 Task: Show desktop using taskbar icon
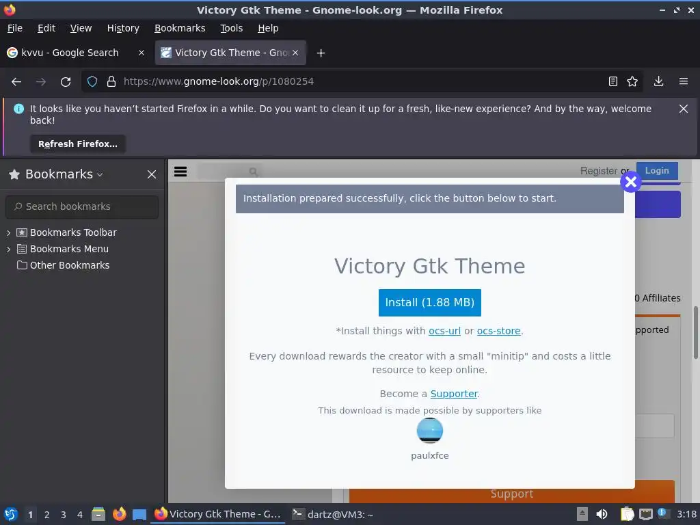point(139,515)
